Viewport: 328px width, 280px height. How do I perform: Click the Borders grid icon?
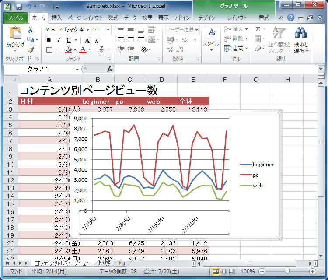tap(49, 50)
